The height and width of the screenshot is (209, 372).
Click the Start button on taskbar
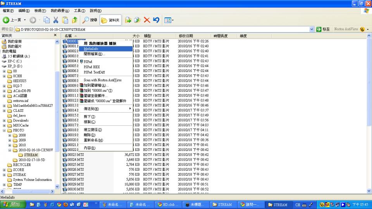13,204
